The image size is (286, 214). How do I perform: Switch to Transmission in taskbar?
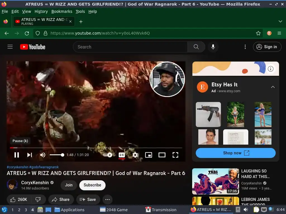pyautogui.click(x=161, y=210)
